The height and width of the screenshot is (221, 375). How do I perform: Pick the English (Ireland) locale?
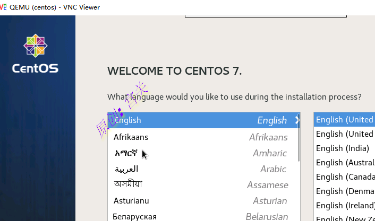[x=344, y=206]
